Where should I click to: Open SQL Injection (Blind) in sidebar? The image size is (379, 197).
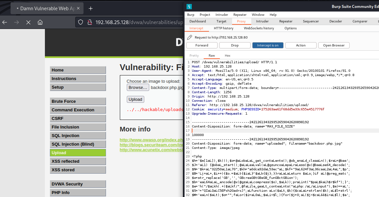coord(78,144)
